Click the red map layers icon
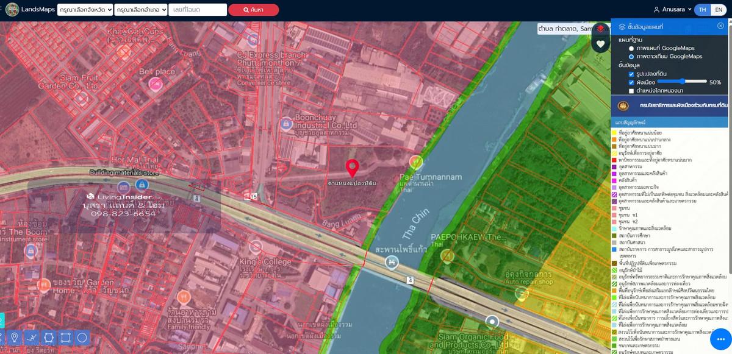 point(600,29)
